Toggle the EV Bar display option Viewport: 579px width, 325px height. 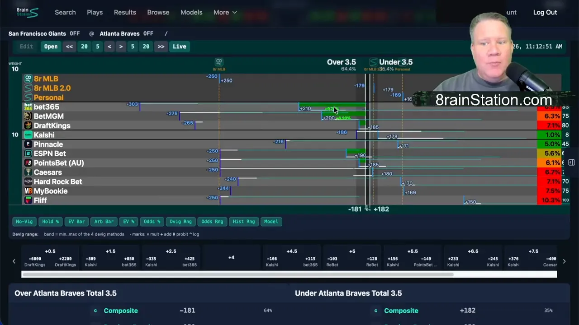[76, 222]
